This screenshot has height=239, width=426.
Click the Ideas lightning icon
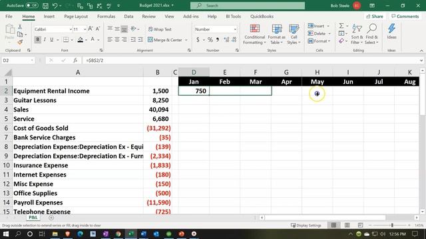point(391,31)
